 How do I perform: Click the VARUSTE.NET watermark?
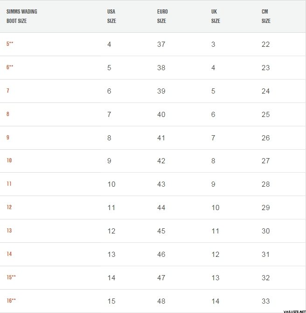click(294, 312)
